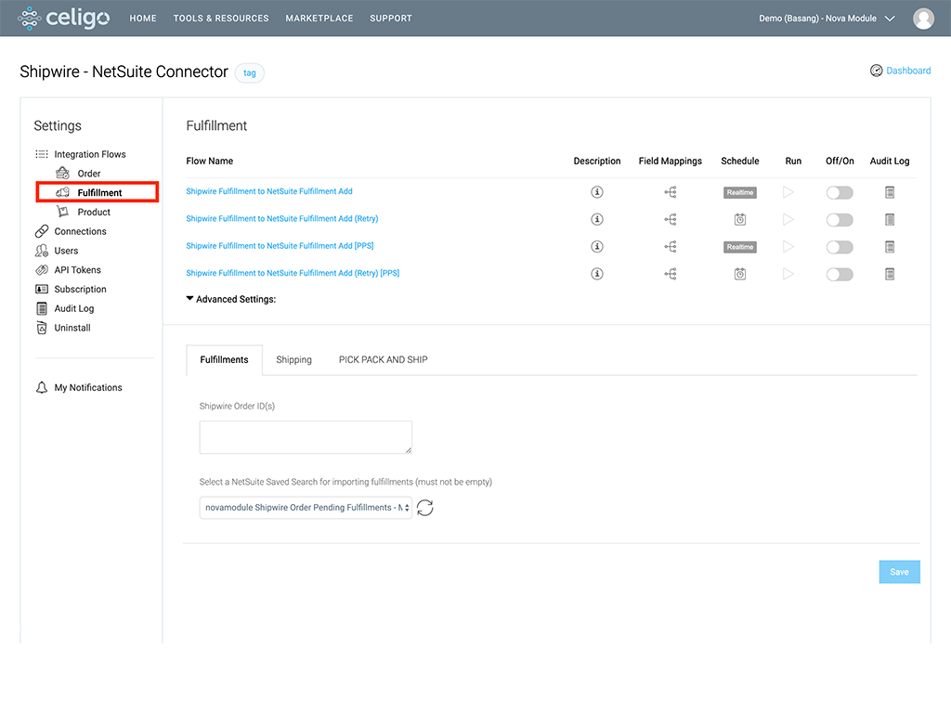The height and width of the screenshot is (713, 951).
Task: Toggle on the Fulfillment Add flow
Action: [840, 193]
